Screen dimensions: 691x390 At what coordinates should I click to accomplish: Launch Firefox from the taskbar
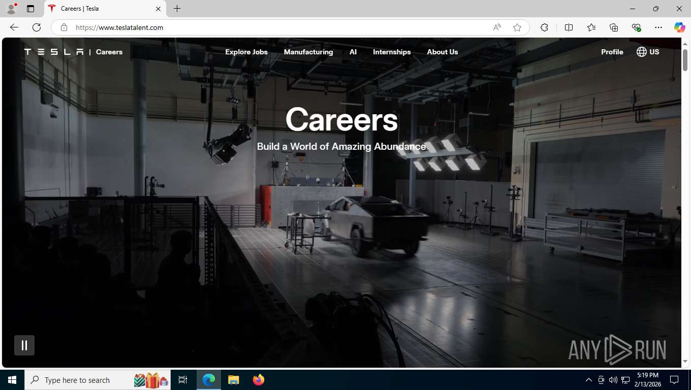(259, 380)
